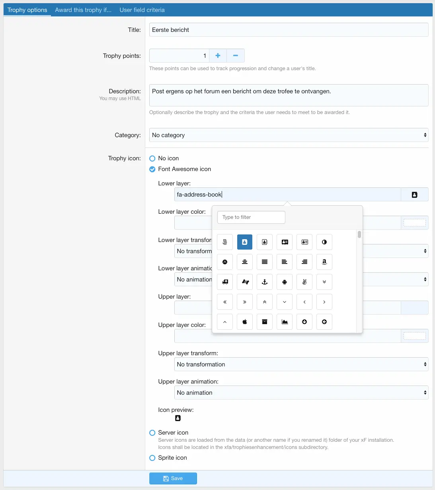Open Upper layer animation dropdown
435x490 pixels.
301,393
